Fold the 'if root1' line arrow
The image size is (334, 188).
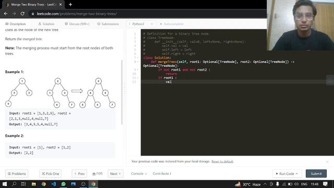tap(138, 78)
